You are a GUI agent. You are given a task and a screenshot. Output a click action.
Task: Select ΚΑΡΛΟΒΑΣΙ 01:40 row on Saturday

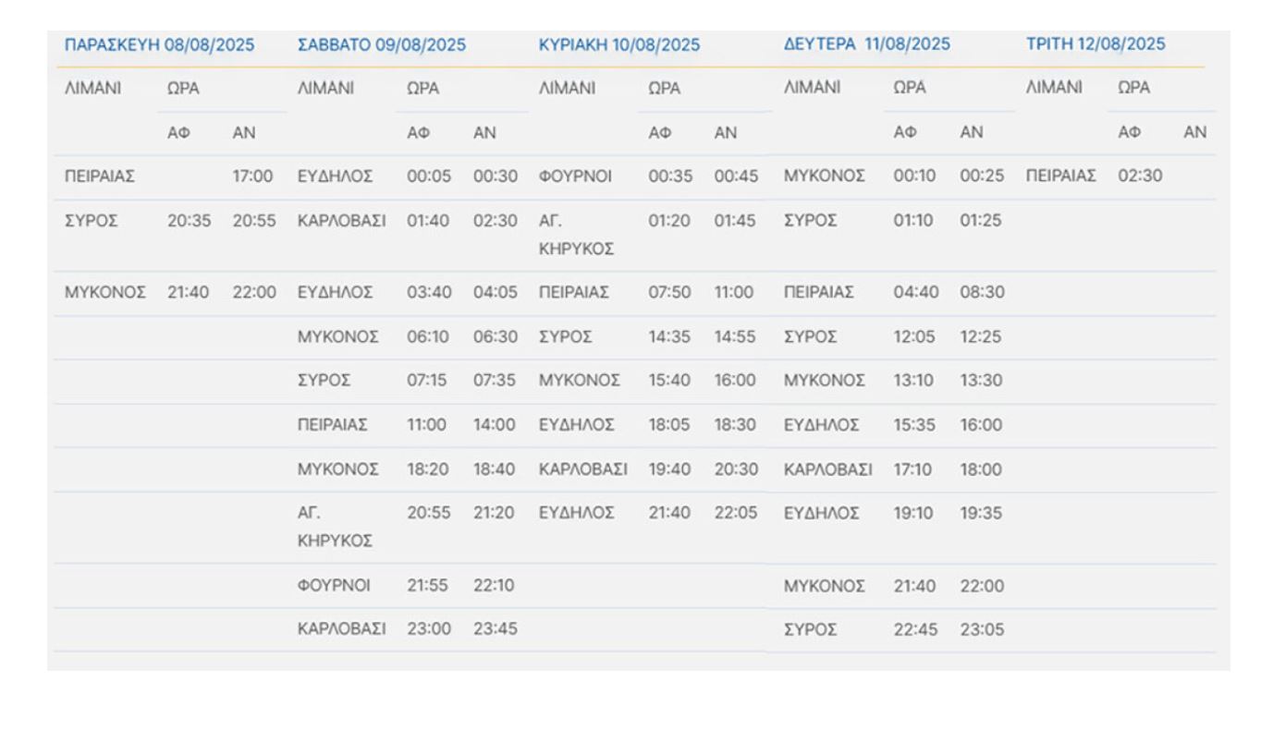pos(407,221)
